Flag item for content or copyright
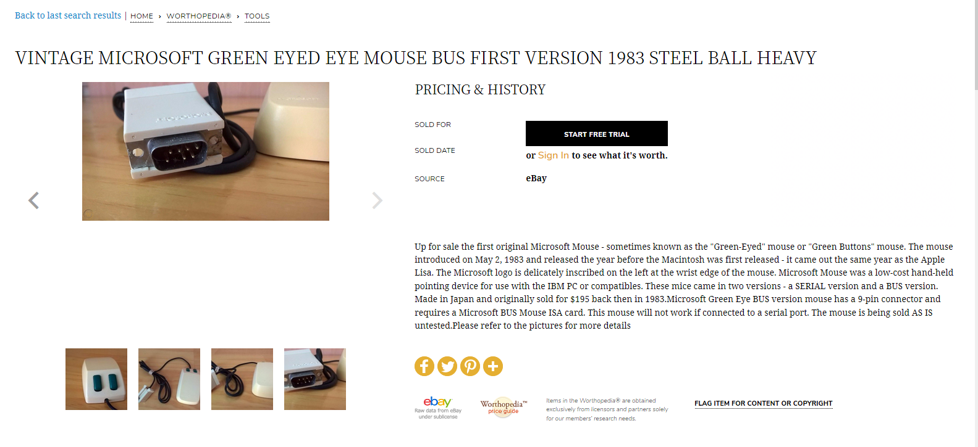The image size is (978, 447). click(763, 403)
